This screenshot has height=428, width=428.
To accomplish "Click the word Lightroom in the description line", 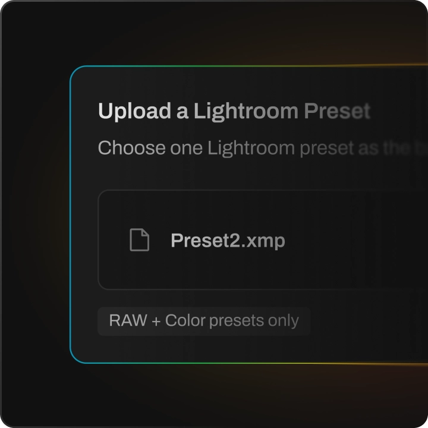I will (251, 148).
